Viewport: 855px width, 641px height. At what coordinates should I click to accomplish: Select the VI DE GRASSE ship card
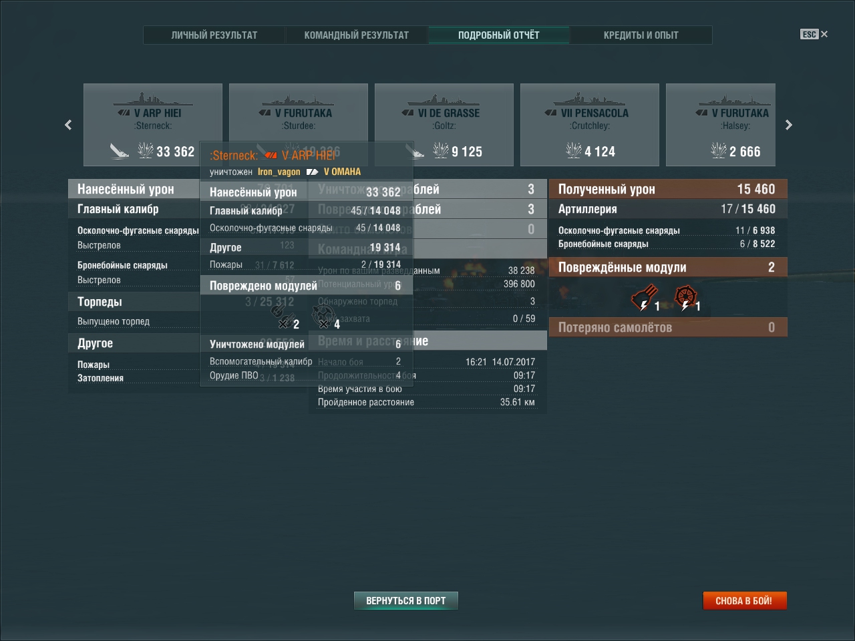point(444,125)
